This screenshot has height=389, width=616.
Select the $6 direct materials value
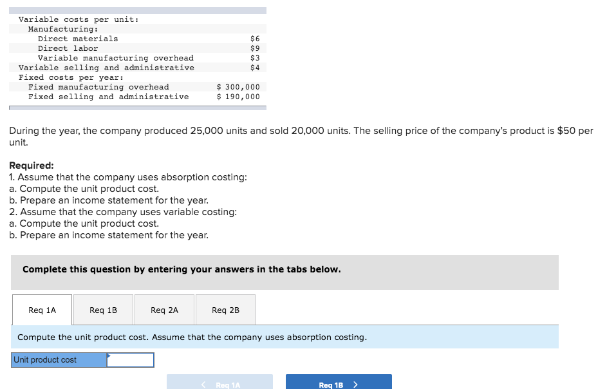[x=254, y=38]
